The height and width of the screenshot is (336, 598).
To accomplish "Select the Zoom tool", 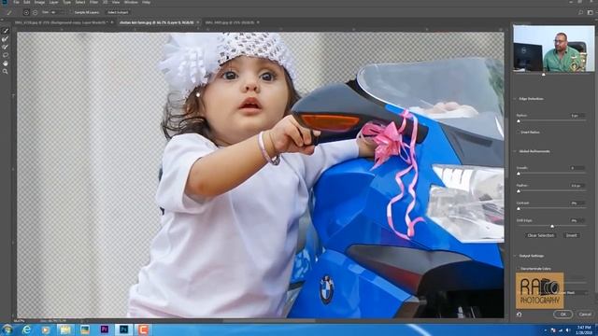I will click(x=6, y=71).
